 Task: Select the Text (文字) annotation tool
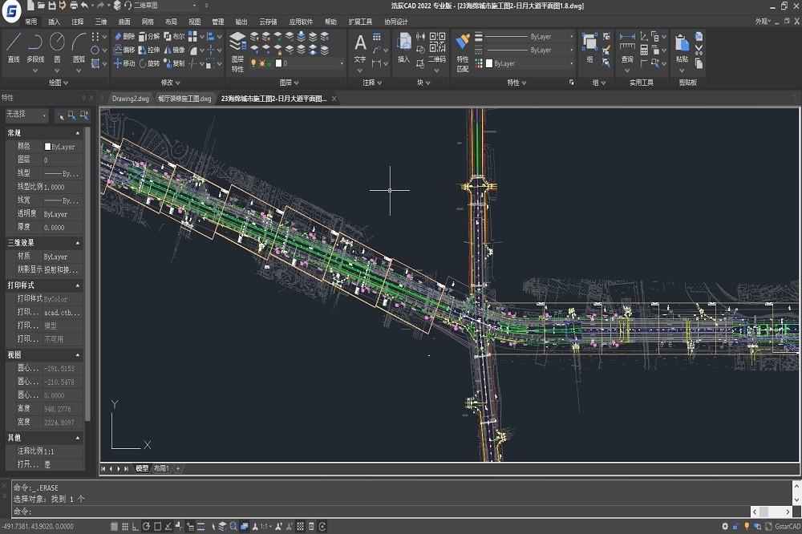click(360, 49)
